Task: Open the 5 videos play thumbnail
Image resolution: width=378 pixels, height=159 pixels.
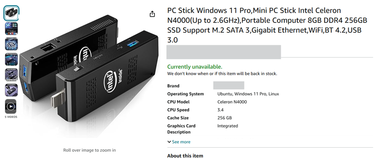Action: [x=11, y=106]
